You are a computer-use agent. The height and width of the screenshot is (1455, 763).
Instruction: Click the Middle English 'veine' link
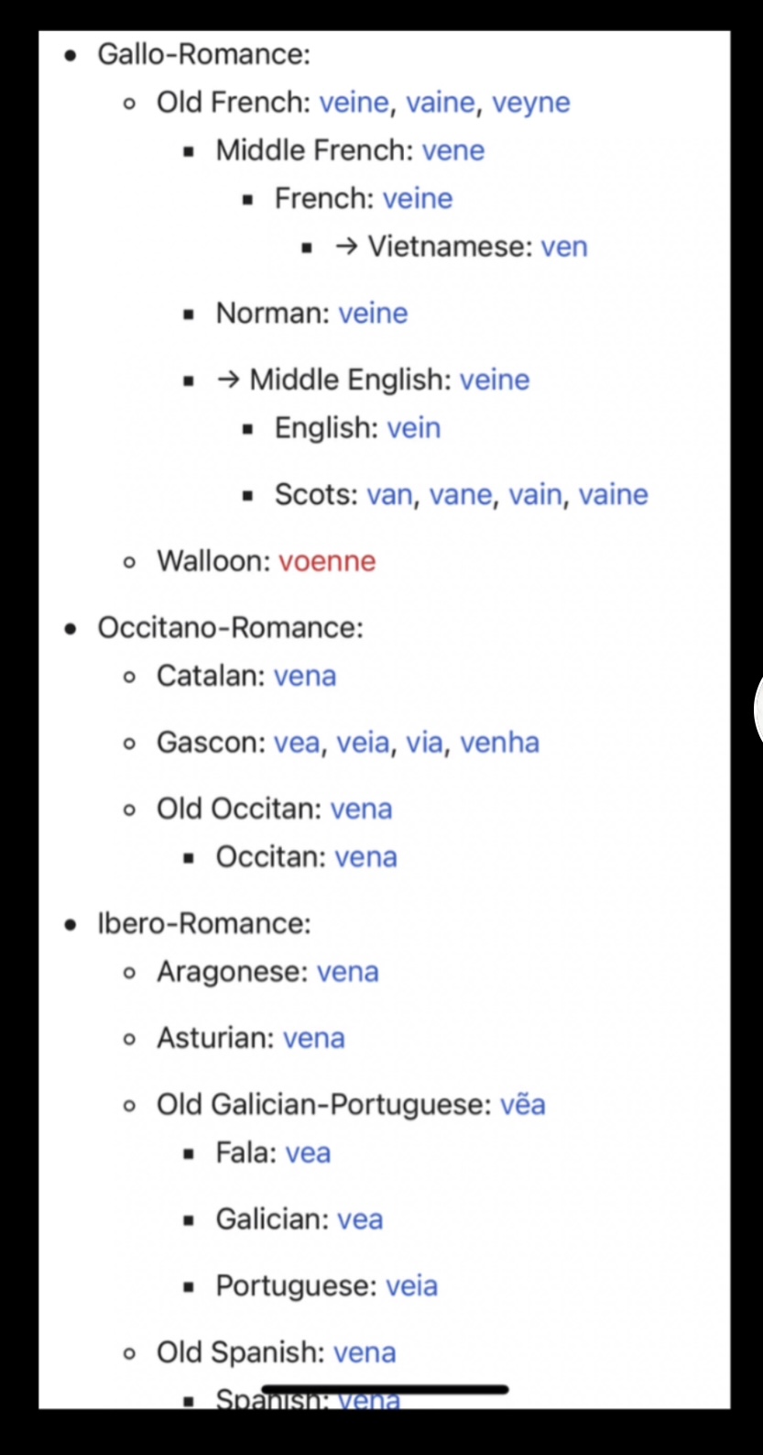pyautogui.click(x=495, y=380)
